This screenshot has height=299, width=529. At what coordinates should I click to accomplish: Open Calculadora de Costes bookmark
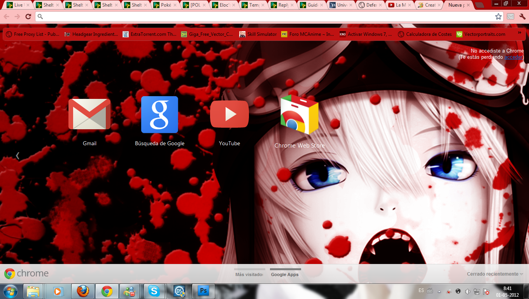click(x=425, y=34)
